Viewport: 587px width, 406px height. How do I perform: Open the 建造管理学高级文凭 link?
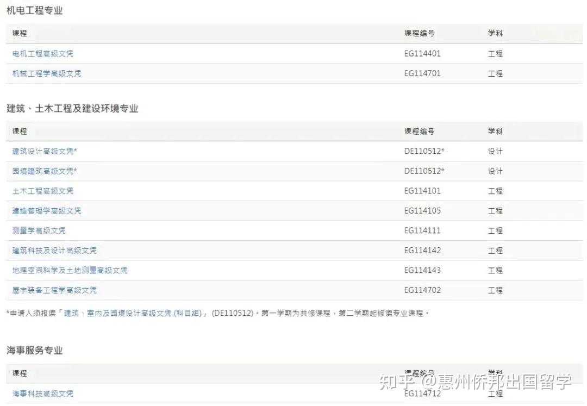click(46, 211)
